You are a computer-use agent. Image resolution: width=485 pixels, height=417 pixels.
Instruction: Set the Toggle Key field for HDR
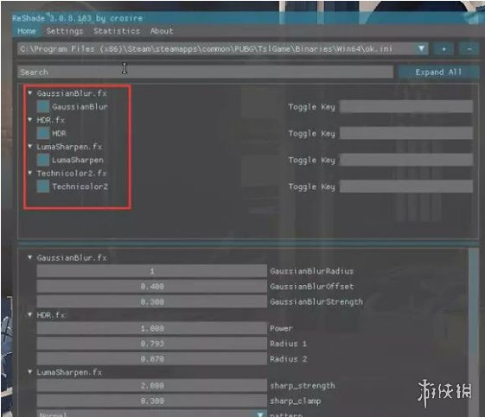[x=406, y=133]
